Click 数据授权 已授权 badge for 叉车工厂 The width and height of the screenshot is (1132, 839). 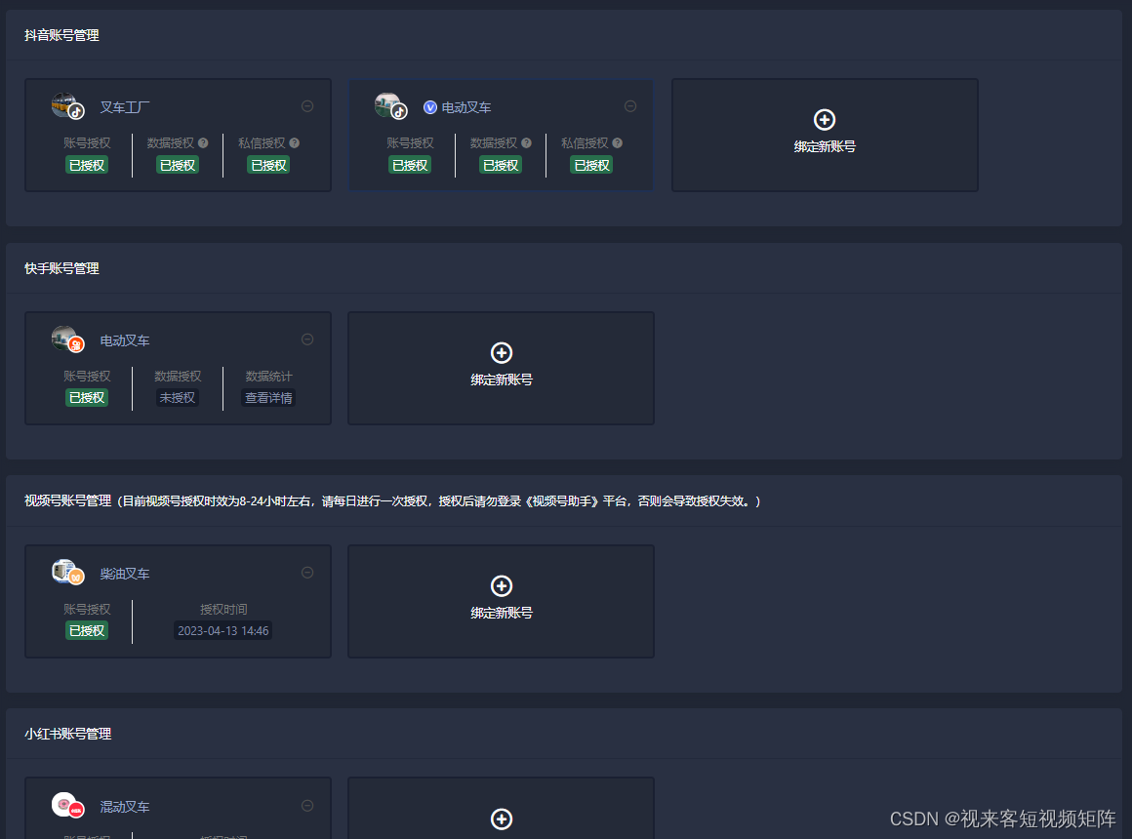coord(178,165)
